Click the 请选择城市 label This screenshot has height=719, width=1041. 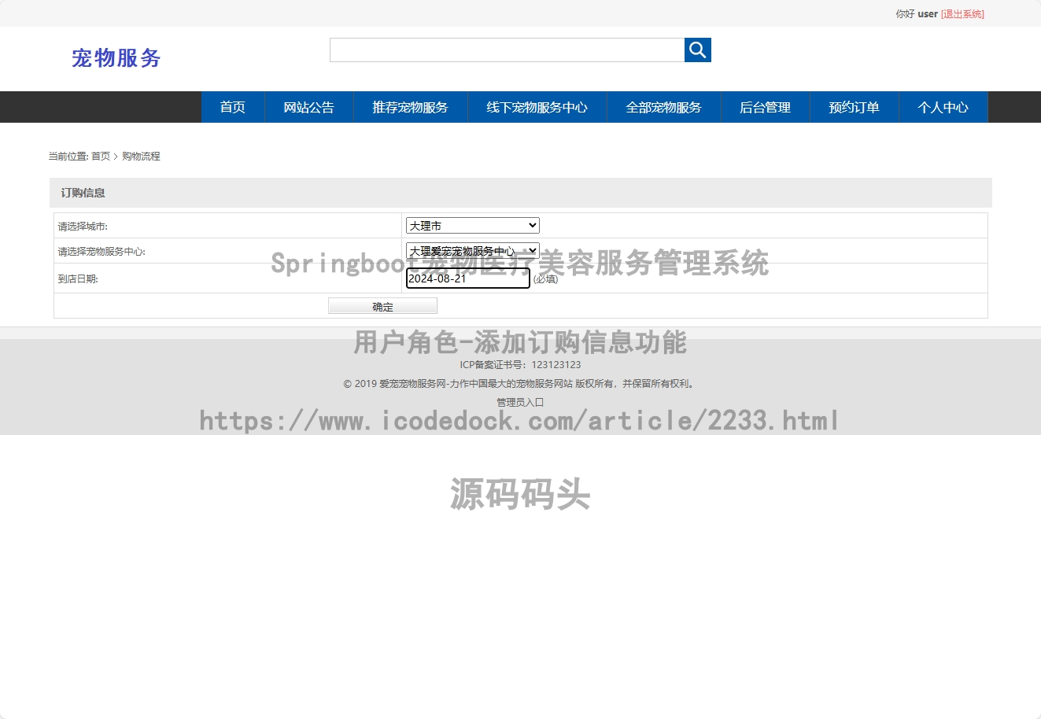click(x=83, y=227)
